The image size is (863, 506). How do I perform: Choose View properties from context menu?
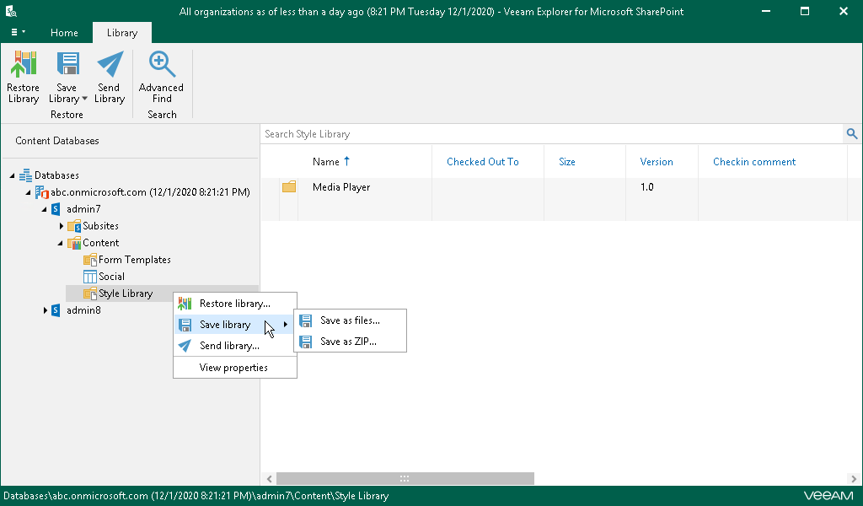coord(235,368)
